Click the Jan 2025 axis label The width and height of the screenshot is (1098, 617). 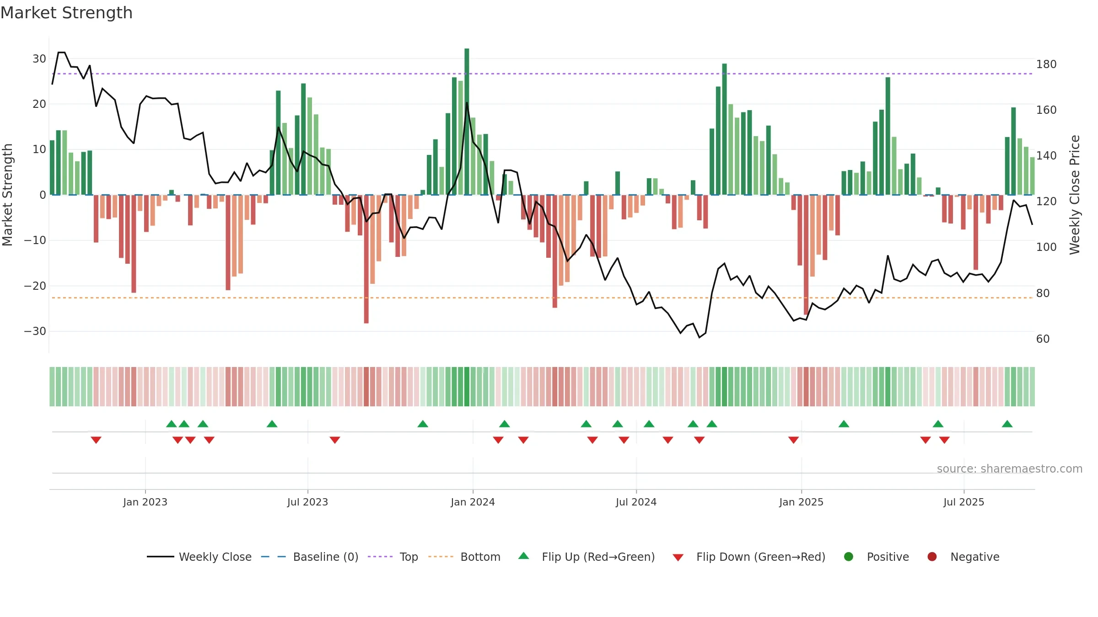(x=801, y=502)
